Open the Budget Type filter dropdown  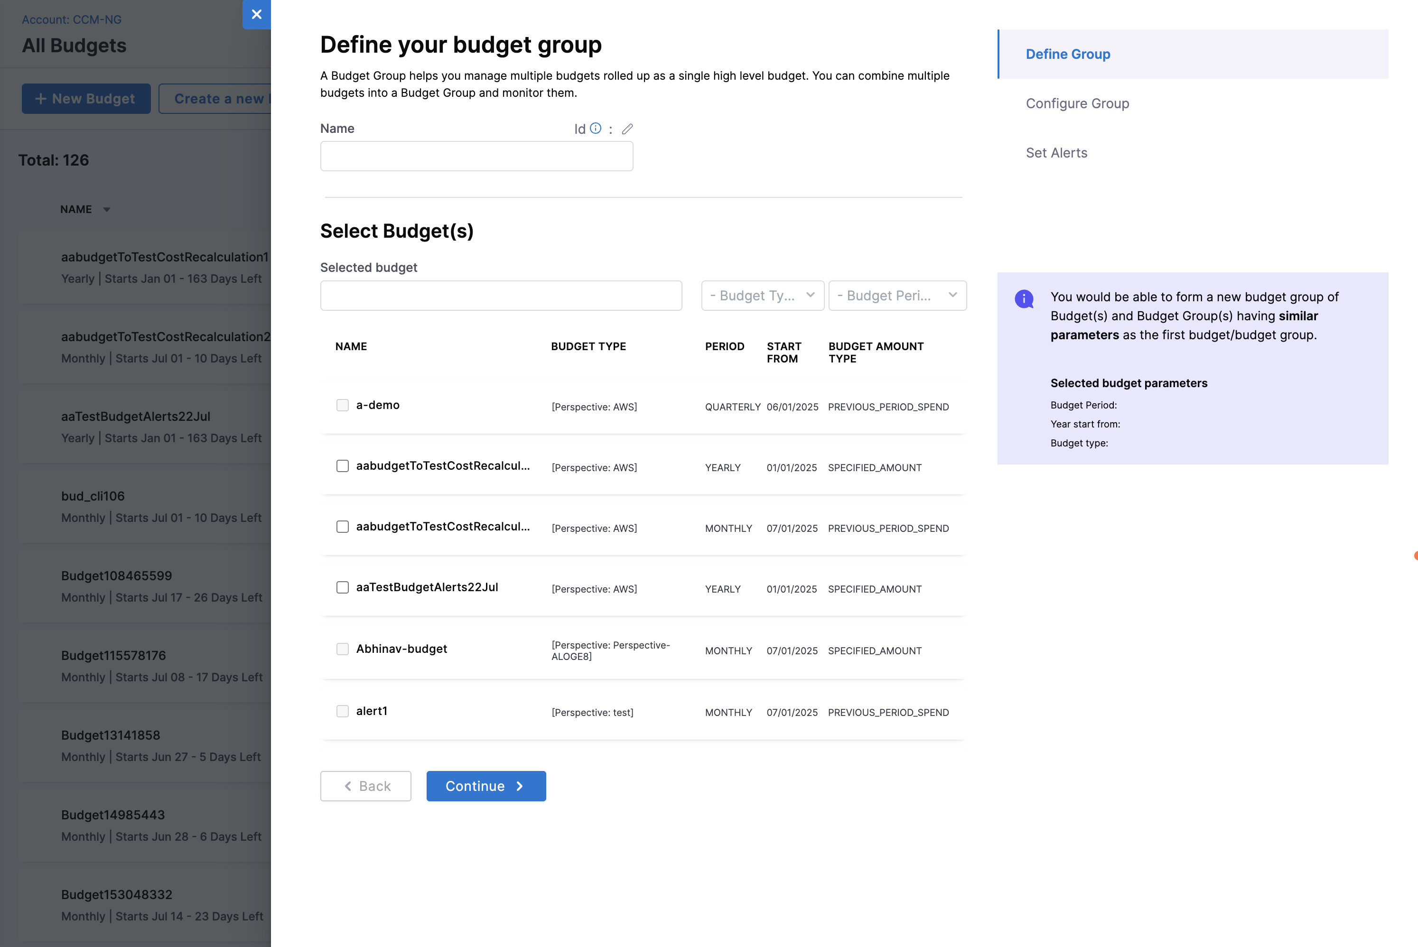pyautogui.click(x=762, y=295)
